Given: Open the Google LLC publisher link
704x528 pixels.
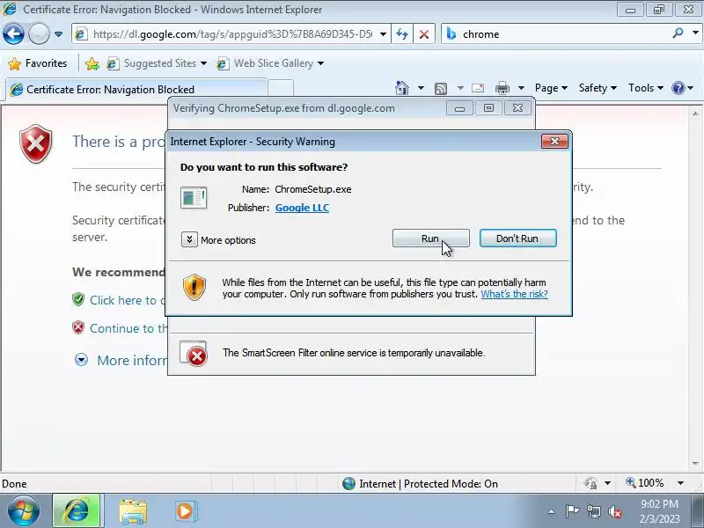Looking at the screenshot, I should pos(302,208).
